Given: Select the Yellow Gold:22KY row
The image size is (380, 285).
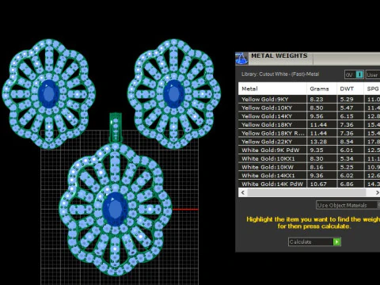Looking at the screenshot, I should 309,142.
